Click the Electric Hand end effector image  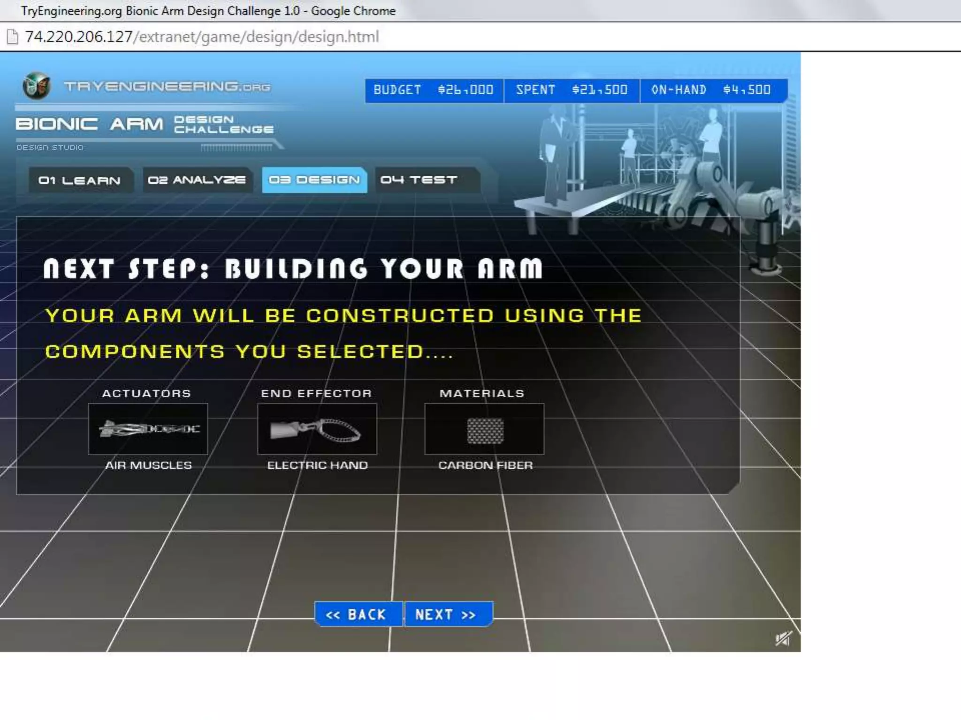point(317,429)
